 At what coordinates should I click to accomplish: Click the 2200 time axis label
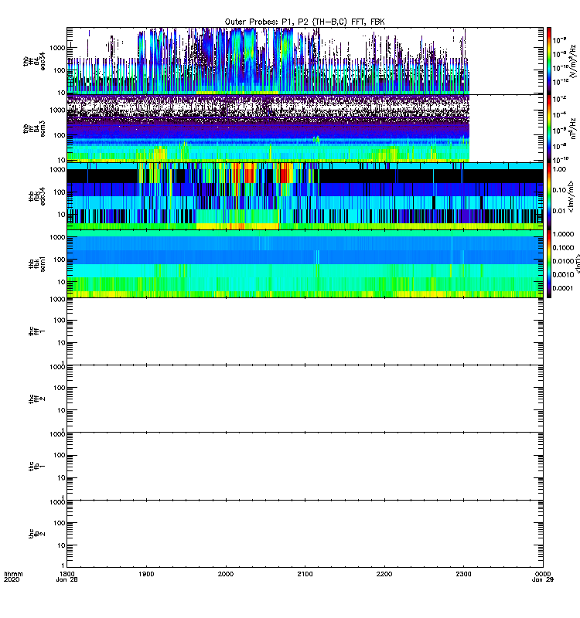[x=384, y=574]
